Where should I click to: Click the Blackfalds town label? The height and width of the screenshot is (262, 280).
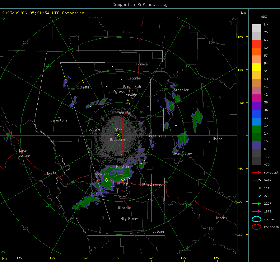pos(132,86)
